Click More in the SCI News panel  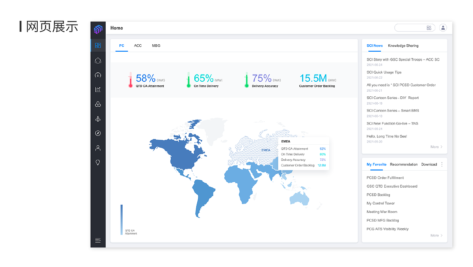point(436,147)
